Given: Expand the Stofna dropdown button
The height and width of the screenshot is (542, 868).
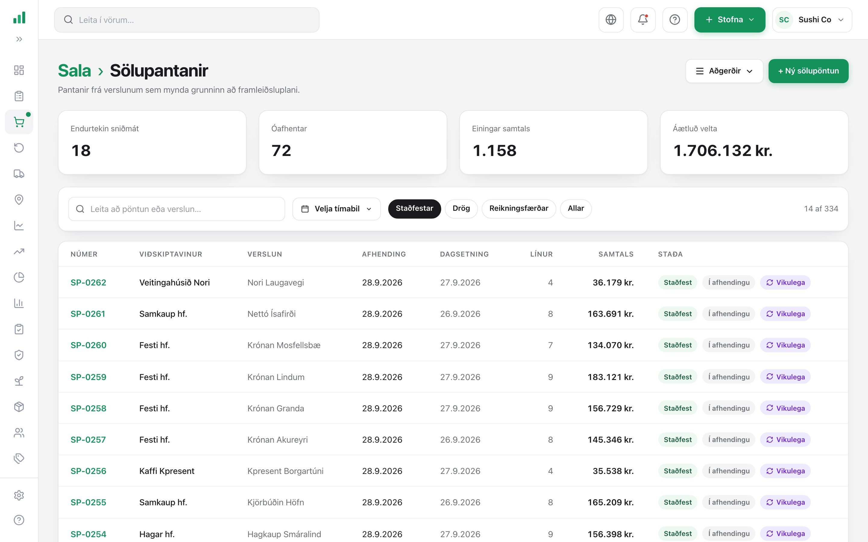Looking at the screenshot, I should tap(730, 20).
